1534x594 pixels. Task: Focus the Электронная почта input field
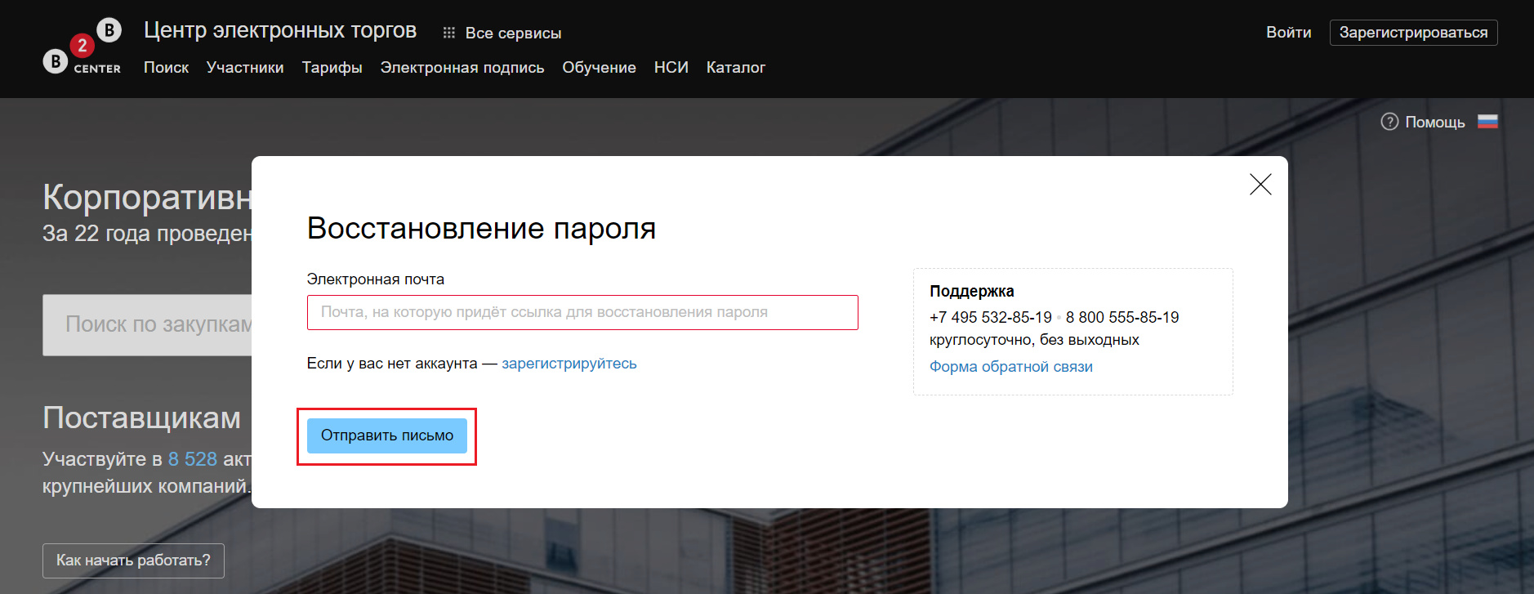pos(582,312)
